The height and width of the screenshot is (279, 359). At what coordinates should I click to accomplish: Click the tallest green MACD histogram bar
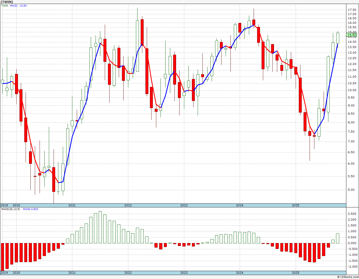(x=100, y=227)
